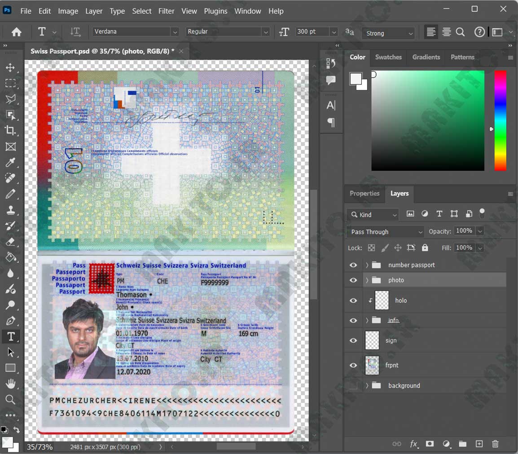Select the Eyedropper tool
Screen dimensions: 518x454
click(10, 162)
